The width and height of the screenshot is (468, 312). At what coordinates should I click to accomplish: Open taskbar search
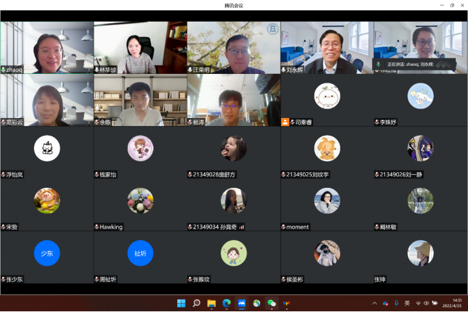(196, 303)
